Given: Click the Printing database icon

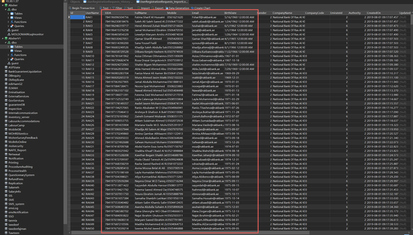Looking at the screenshot, I should click(x=6, y=163).
